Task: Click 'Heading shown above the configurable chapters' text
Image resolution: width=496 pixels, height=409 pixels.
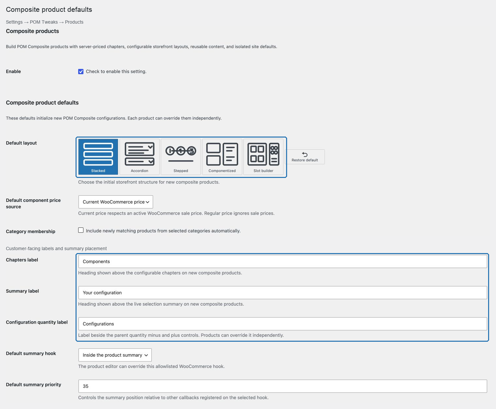Action: tap(160, 273)
